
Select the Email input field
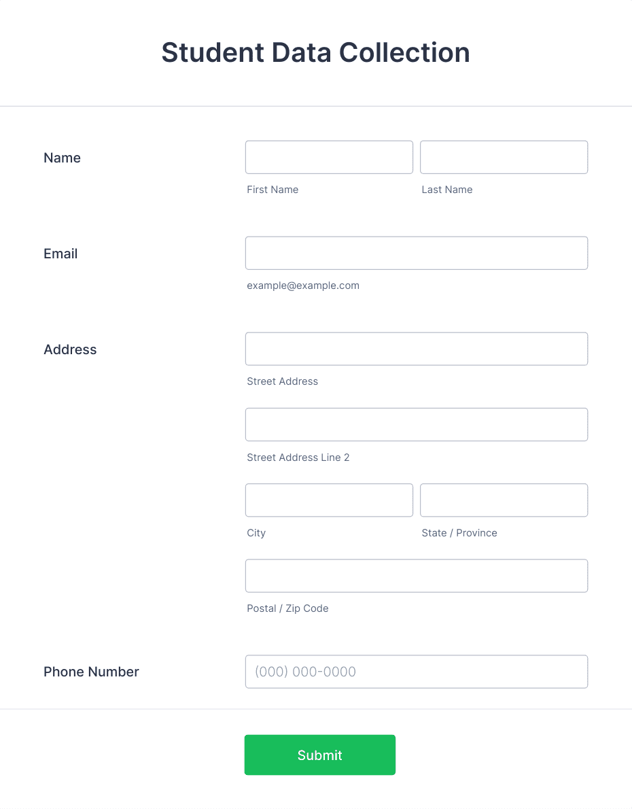(417, 254)
